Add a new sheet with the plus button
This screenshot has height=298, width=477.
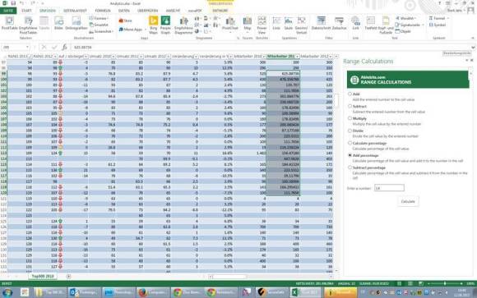point(68,276)
